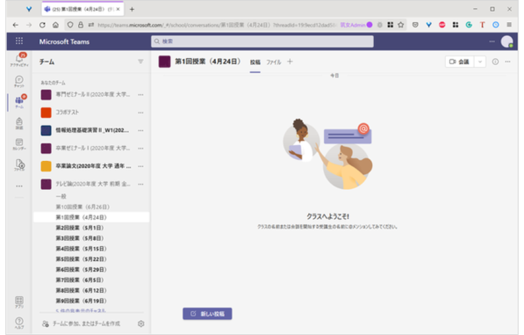Image resolution: width=524 pixels, height=335 pixels.
Task: Go back in browser history
Action: [16, 25]
